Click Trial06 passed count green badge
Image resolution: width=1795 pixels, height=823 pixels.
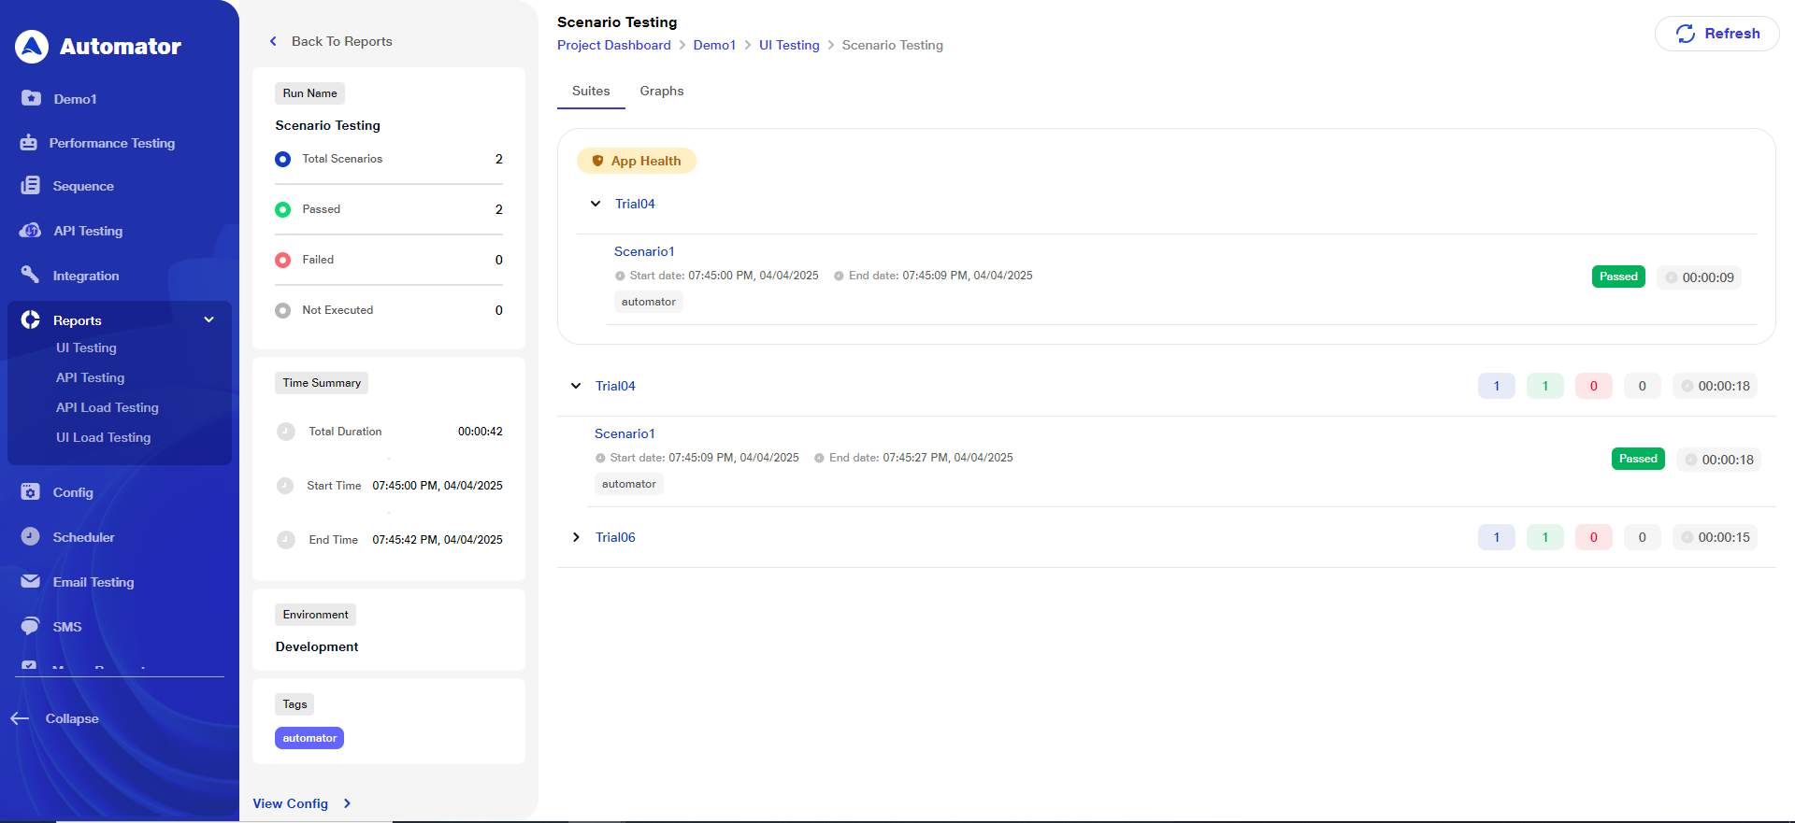point(1545,537)
